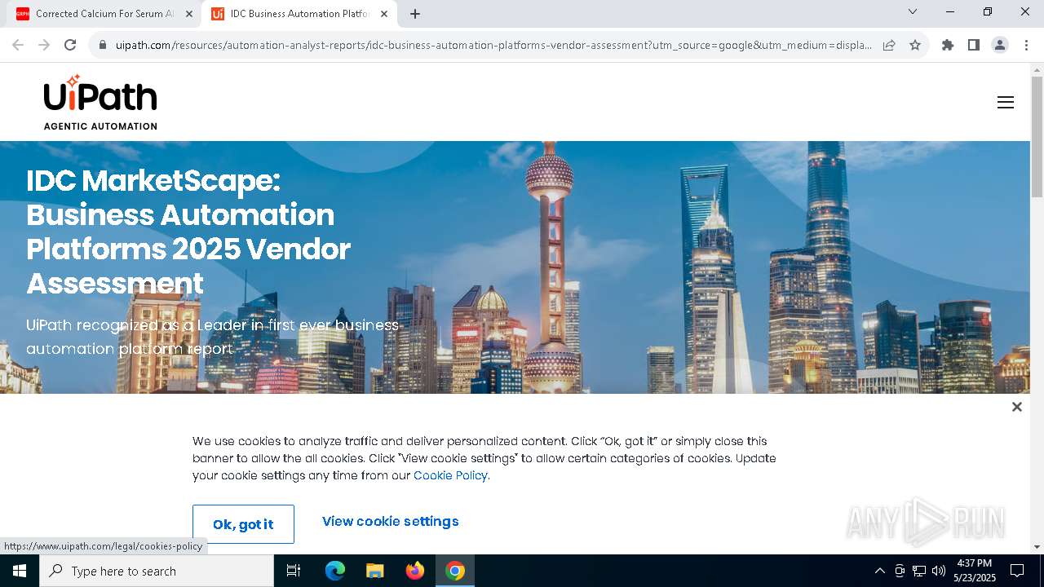Open the taskbar clock and date
Image resolution: width=1044 pixels, height=587 pixels.
(975, 571)
